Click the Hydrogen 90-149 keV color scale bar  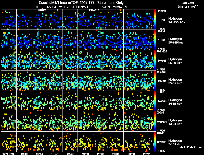pos(155,40)
